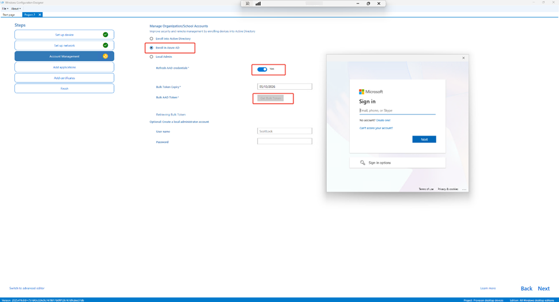Minimize the remote session from the connection bar
The height and width of the screenshot is (302, 559).
point(358,3)
